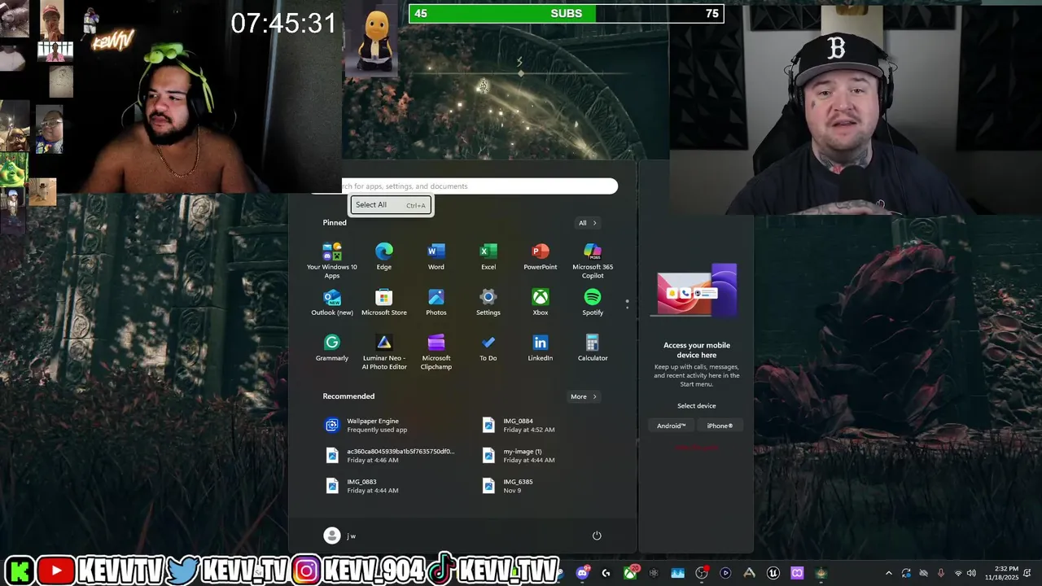Launch PowerPoint pinned app

541,256
